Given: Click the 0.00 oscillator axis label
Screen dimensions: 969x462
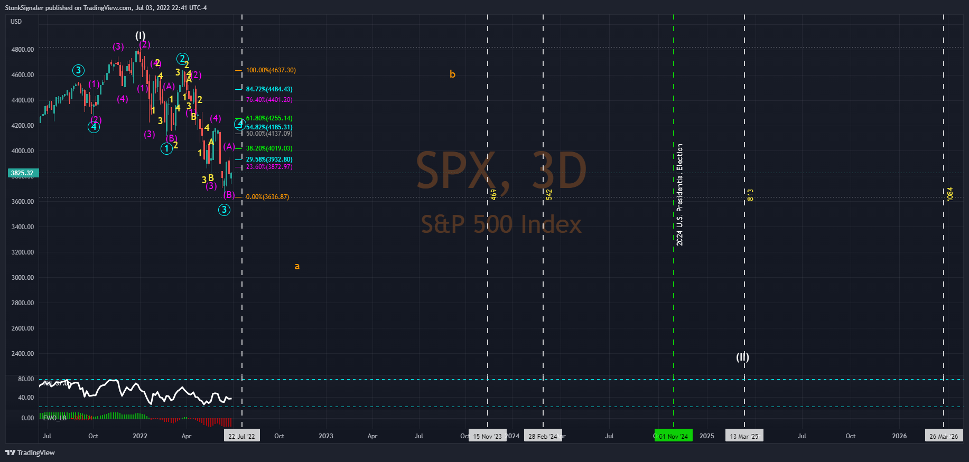Looking at the screenshot, I should click(x=27, y=418).
